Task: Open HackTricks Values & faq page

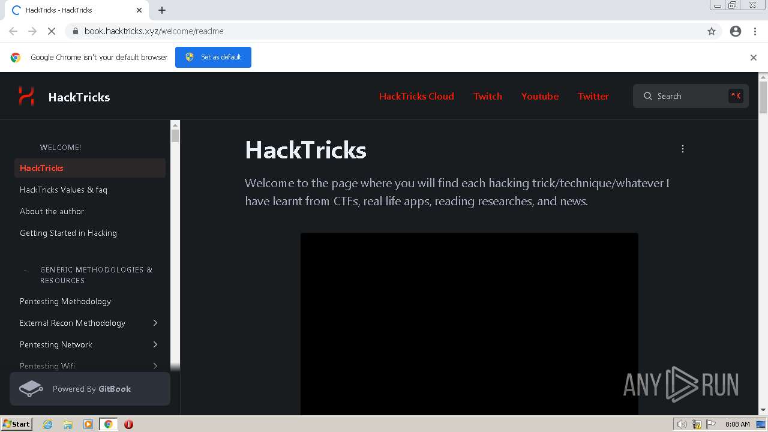Action: coord(90,190)
